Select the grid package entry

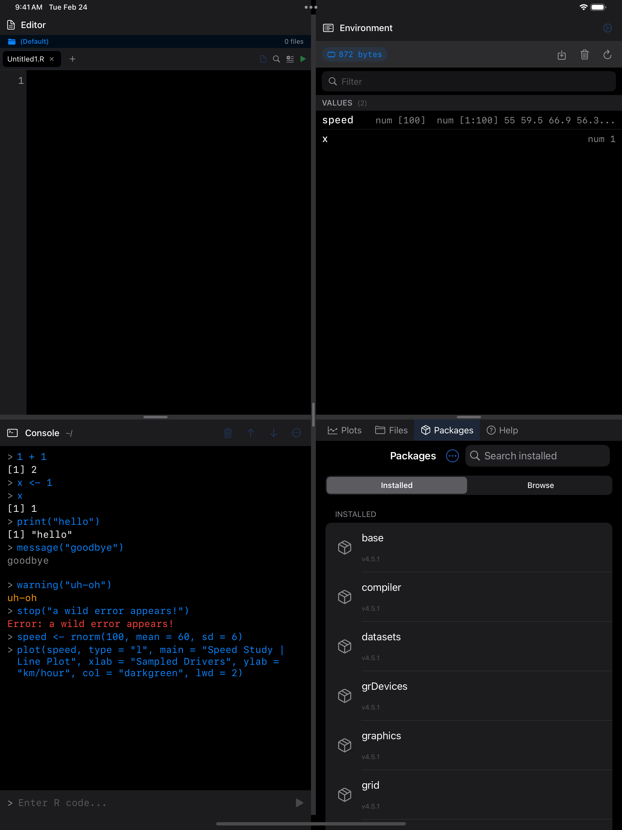468,794
